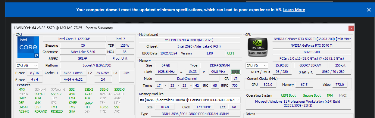Select the Alder Lake-S 840 codename field
The image size is (375, 118).
[x=83, y=52]
